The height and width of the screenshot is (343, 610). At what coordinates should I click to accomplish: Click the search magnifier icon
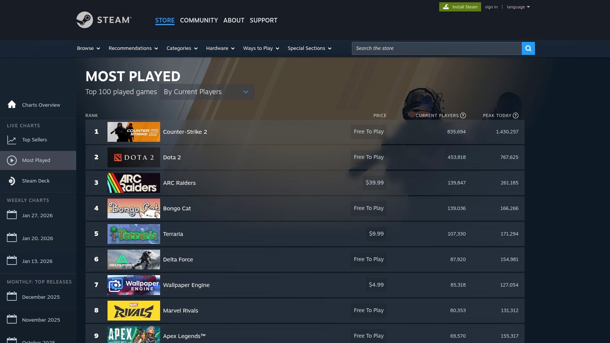[x=528, y=48]
